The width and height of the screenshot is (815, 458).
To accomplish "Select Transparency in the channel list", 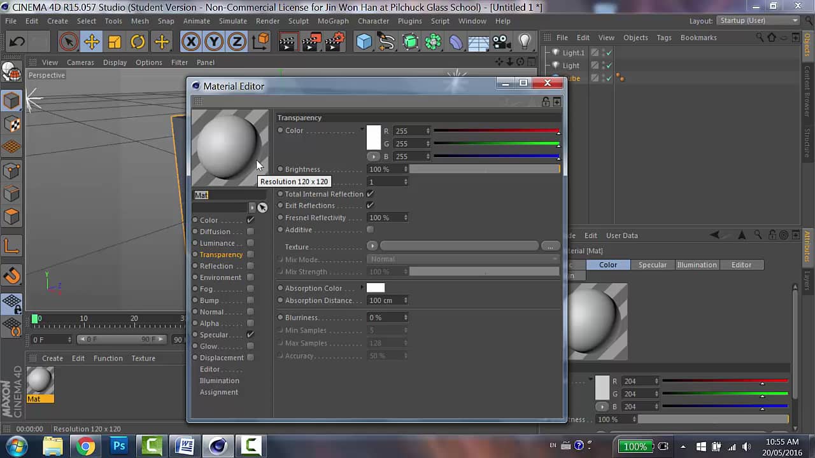I will pyautogui.click(x=221, y=254).
